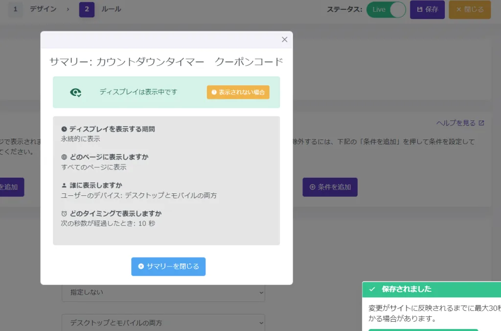
Task: Click the eye display-status icon
Action: click(76, 93)
